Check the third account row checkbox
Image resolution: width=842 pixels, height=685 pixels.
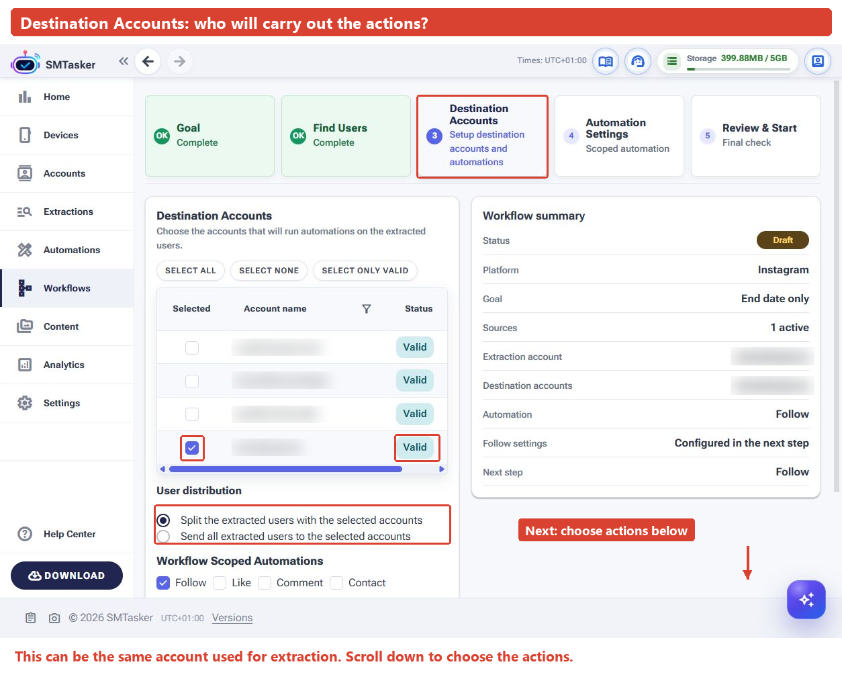(192, 414)
